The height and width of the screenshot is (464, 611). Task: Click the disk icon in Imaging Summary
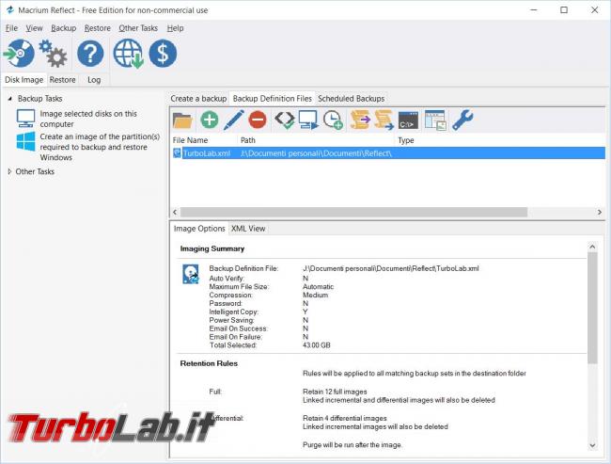click(x=191, y=274)
